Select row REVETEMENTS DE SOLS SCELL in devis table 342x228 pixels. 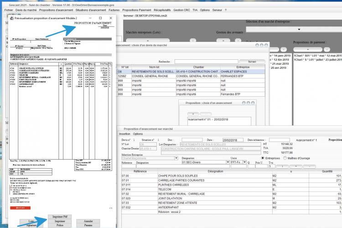point(191,72)
